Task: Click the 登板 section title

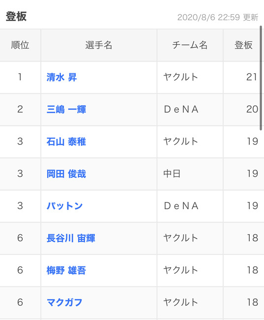Action: (x=16, y=17)
